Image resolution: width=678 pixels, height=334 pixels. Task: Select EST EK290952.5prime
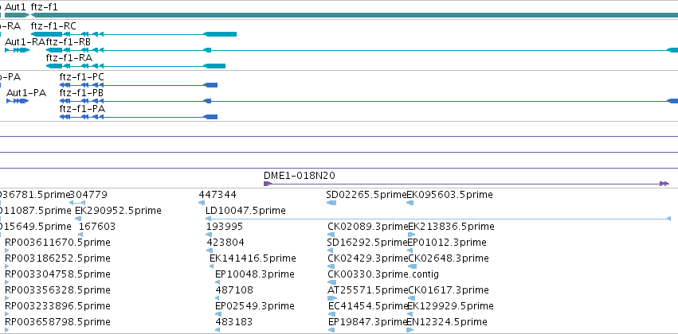point(118,211)
